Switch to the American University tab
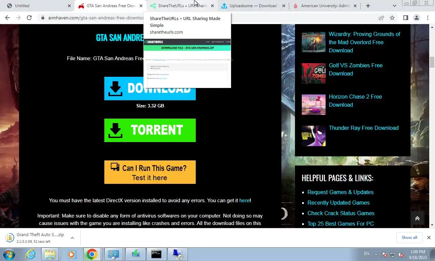This screenshot has height=261, width=435. tap(325, 6)
